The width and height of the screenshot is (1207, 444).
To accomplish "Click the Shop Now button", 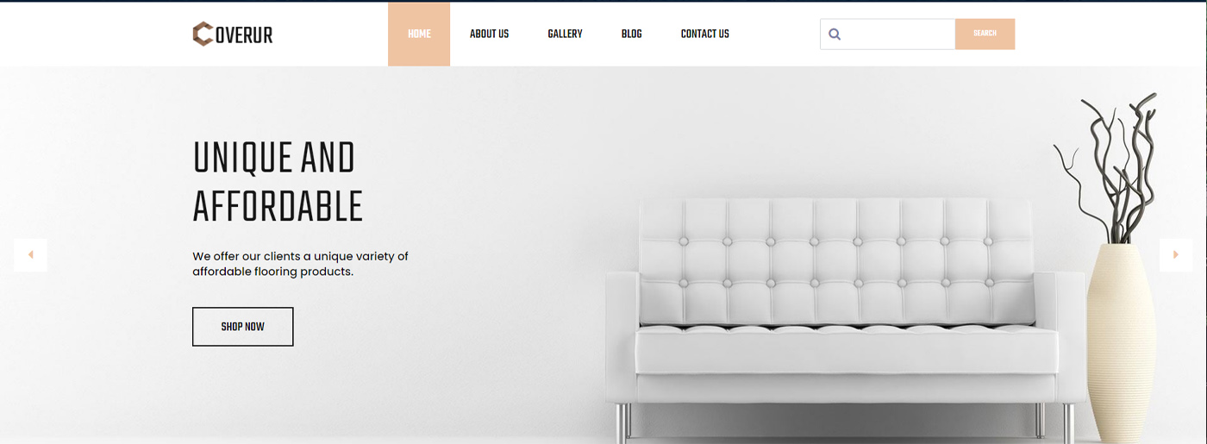I will click(242, 327).
